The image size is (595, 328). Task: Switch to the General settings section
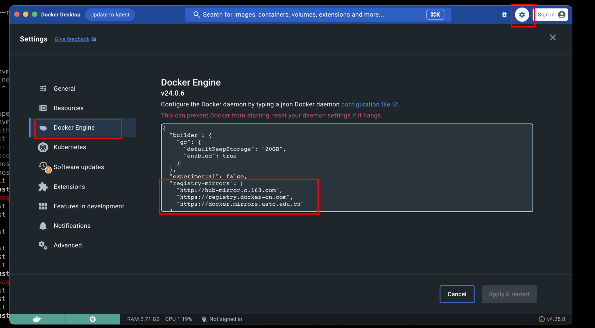[x=64, y=88]
